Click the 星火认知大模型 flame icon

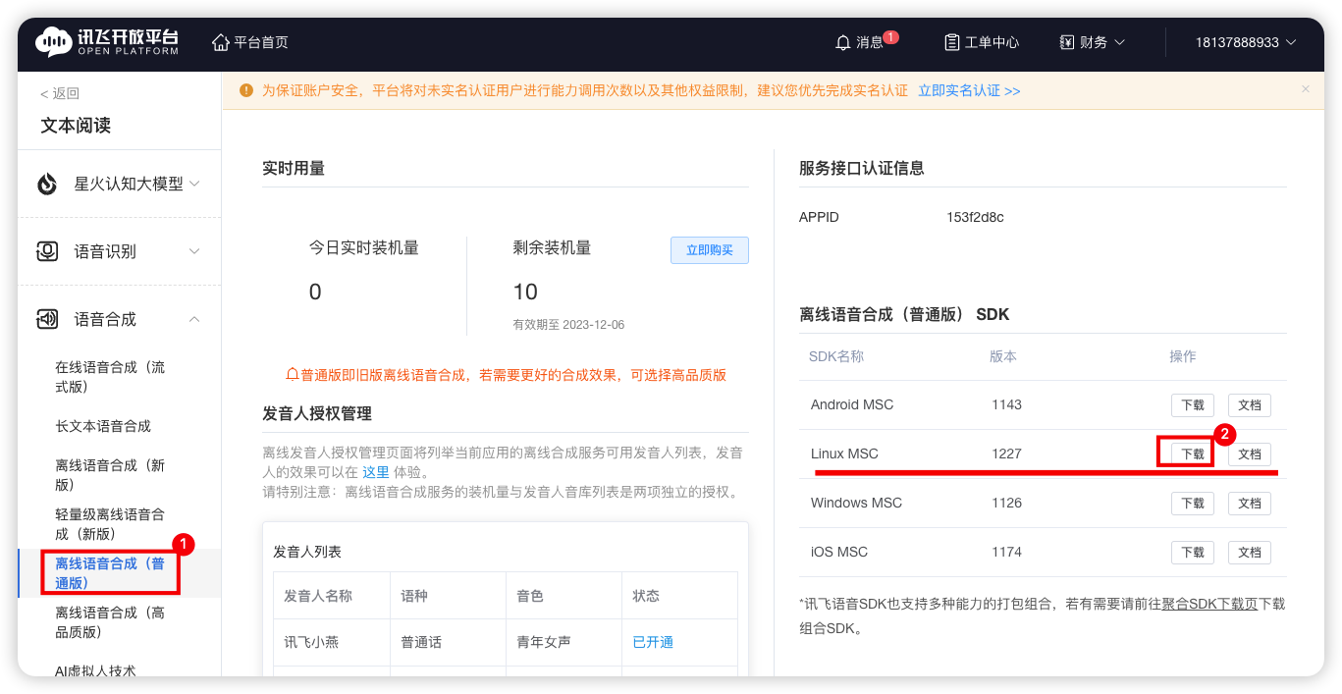47,184
